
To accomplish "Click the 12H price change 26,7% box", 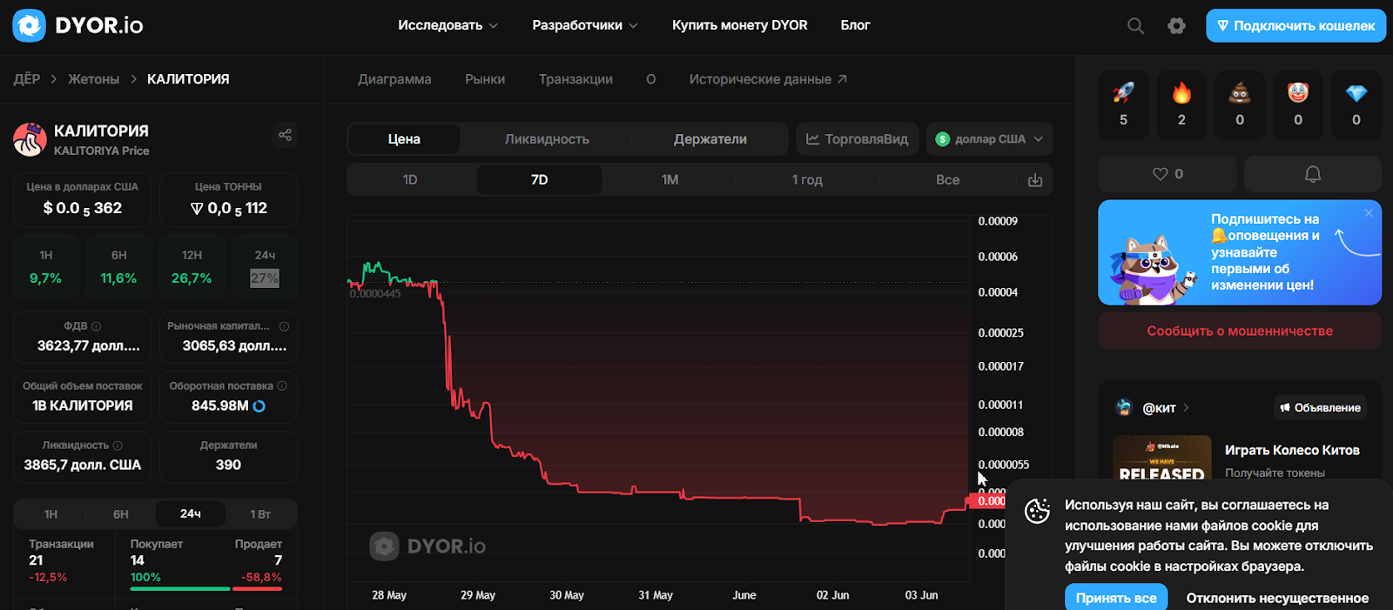I will coord(192,268).
